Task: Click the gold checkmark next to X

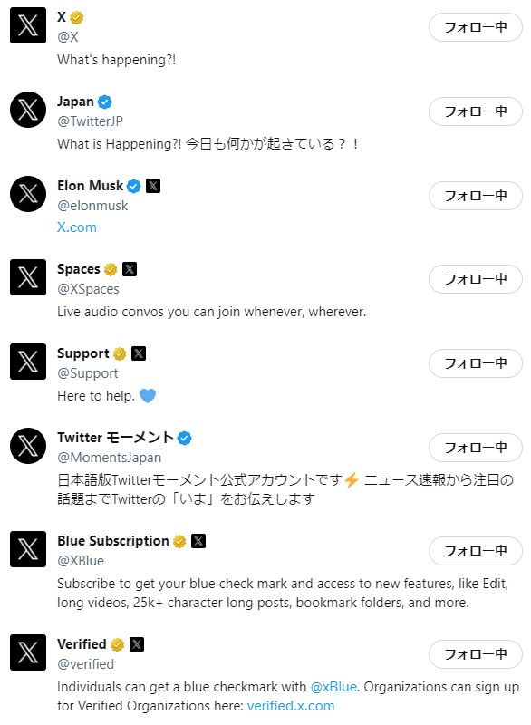Action: 76,16
